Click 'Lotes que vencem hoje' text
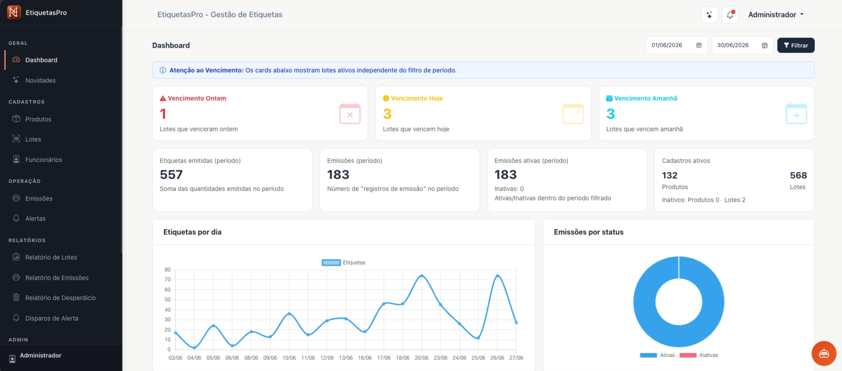 click(x=416, y=129)
